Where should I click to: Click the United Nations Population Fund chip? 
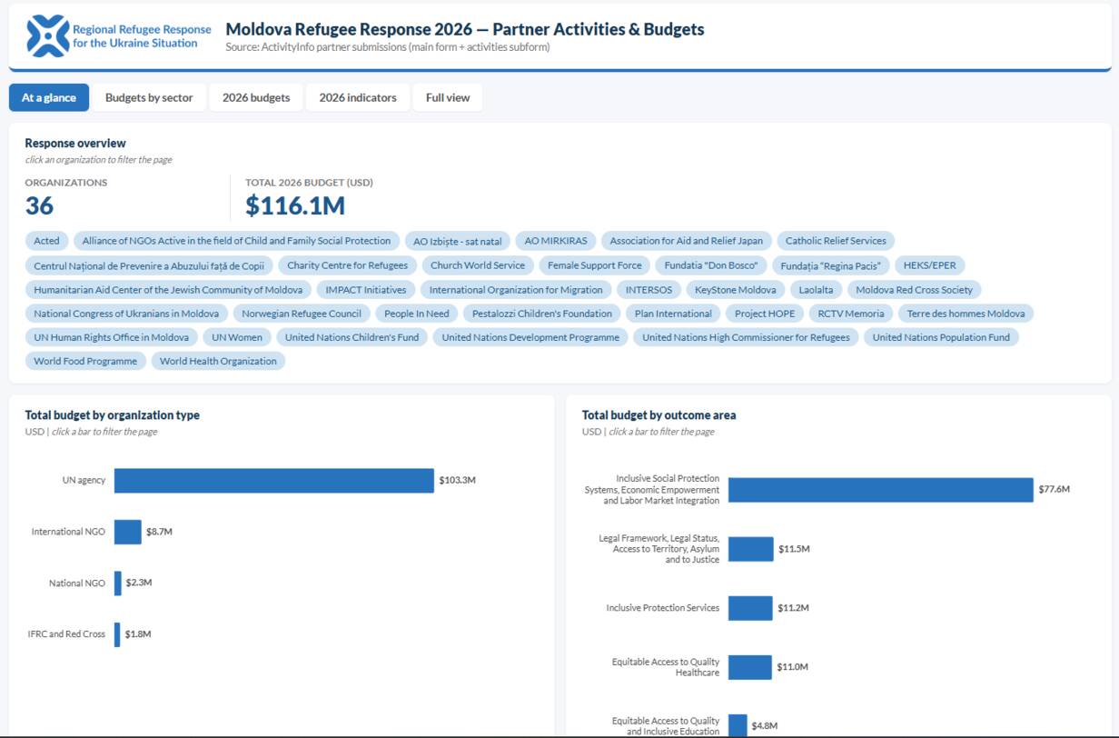pos(941,337)
